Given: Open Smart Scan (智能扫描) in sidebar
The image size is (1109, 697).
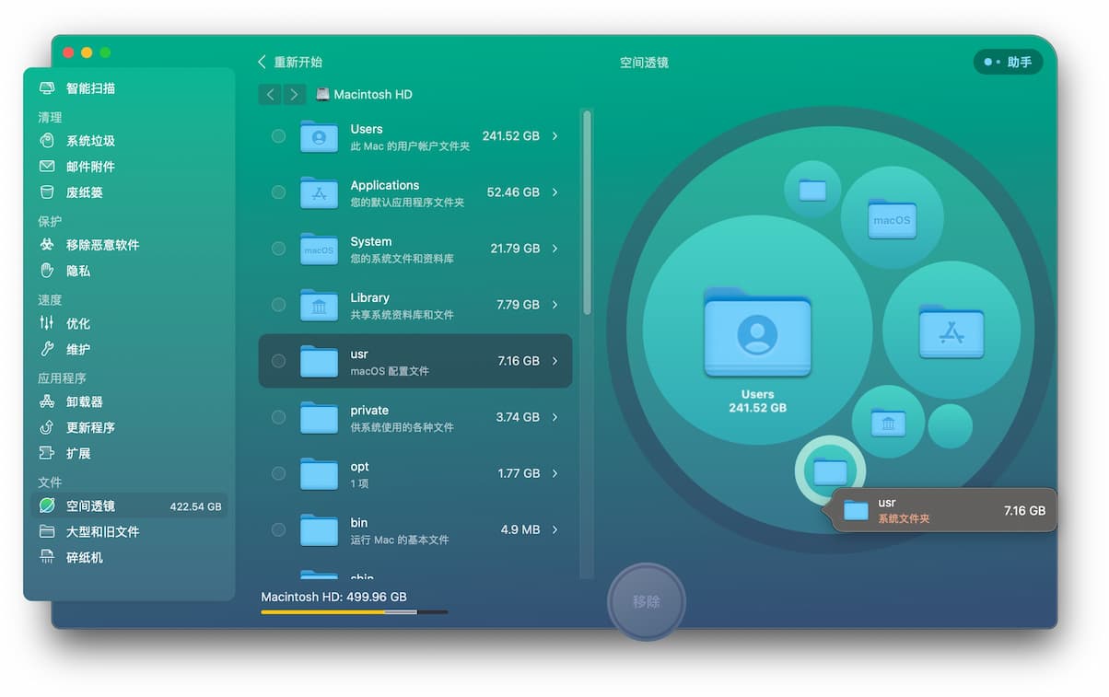Looking at the screenshot, I should point(89,88).
